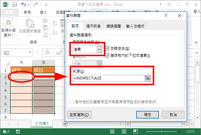Confirm formula entry with check icon
Viewport: 201px width, 135px height.
pos(59,53)
